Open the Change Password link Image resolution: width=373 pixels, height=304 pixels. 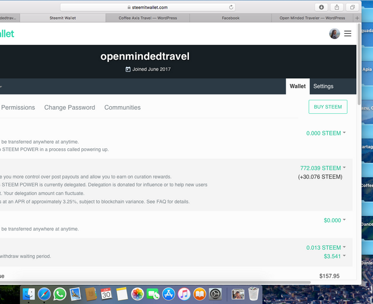(x=70, y=107)
